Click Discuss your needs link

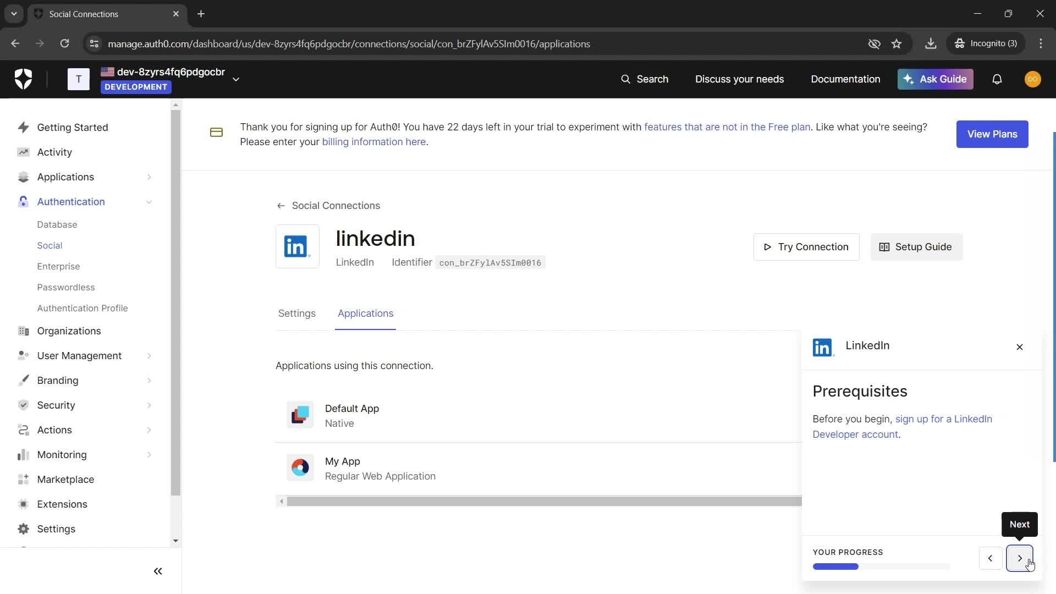coord(739,79)
